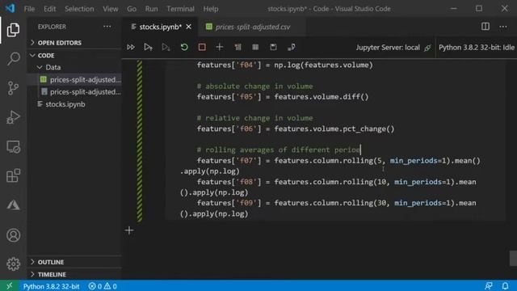The image size is (517, 291).
Task: Open the Selection menu
Action: tap(79, 9)
